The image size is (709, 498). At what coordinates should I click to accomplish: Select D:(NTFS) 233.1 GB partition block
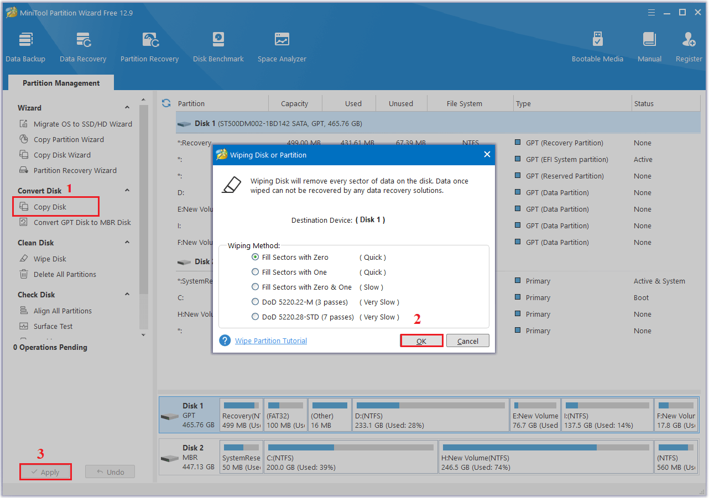[x=431, y=414]
